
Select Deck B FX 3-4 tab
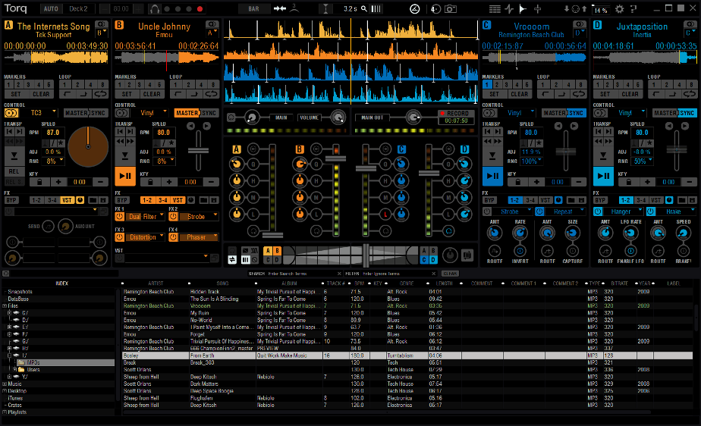tap(162, 200)
